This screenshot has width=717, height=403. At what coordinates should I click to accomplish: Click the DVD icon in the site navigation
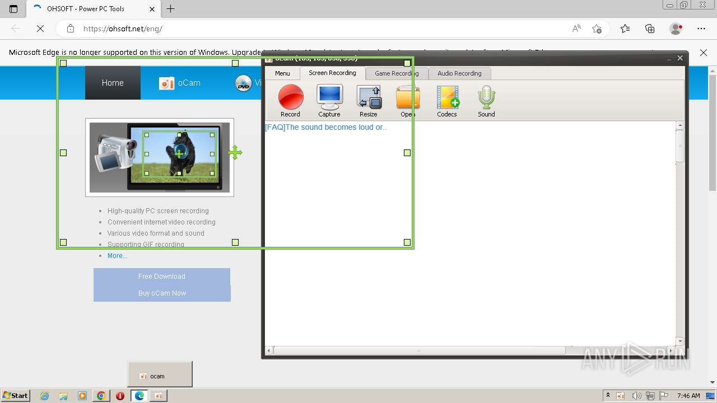click(243, 83)
